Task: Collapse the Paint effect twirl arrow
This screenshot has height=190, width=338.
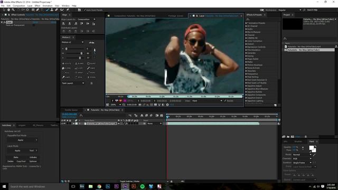Action: point(2,22)
